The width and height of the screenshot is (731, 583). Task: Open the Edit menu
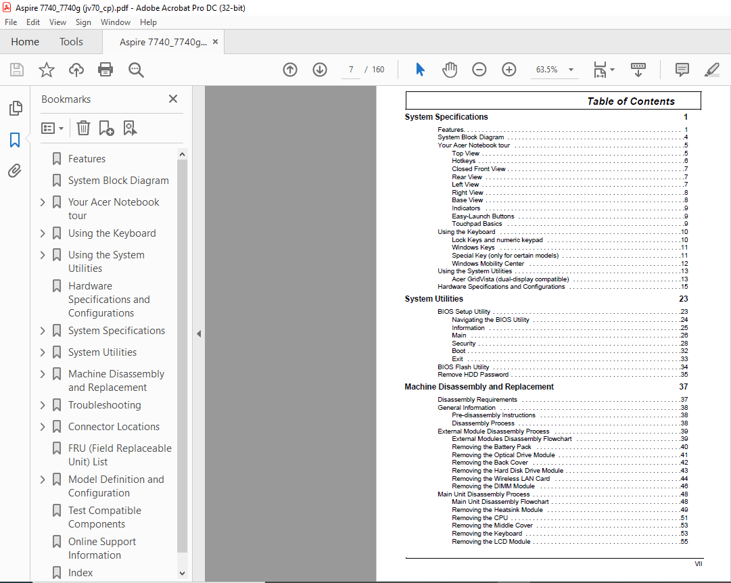pyautogui.click(x=32, y=22)
